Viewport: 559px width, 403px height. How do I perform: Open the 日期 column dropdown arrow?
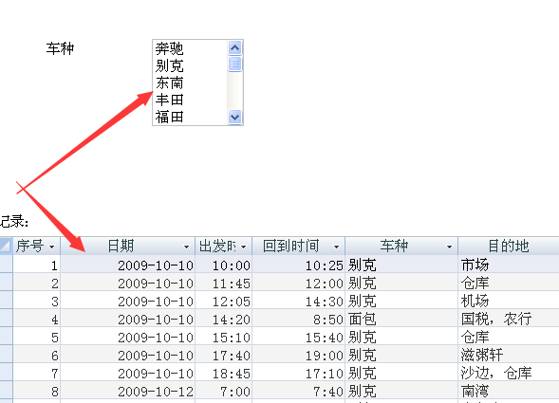pyautogui.click(x=186, y=247)
